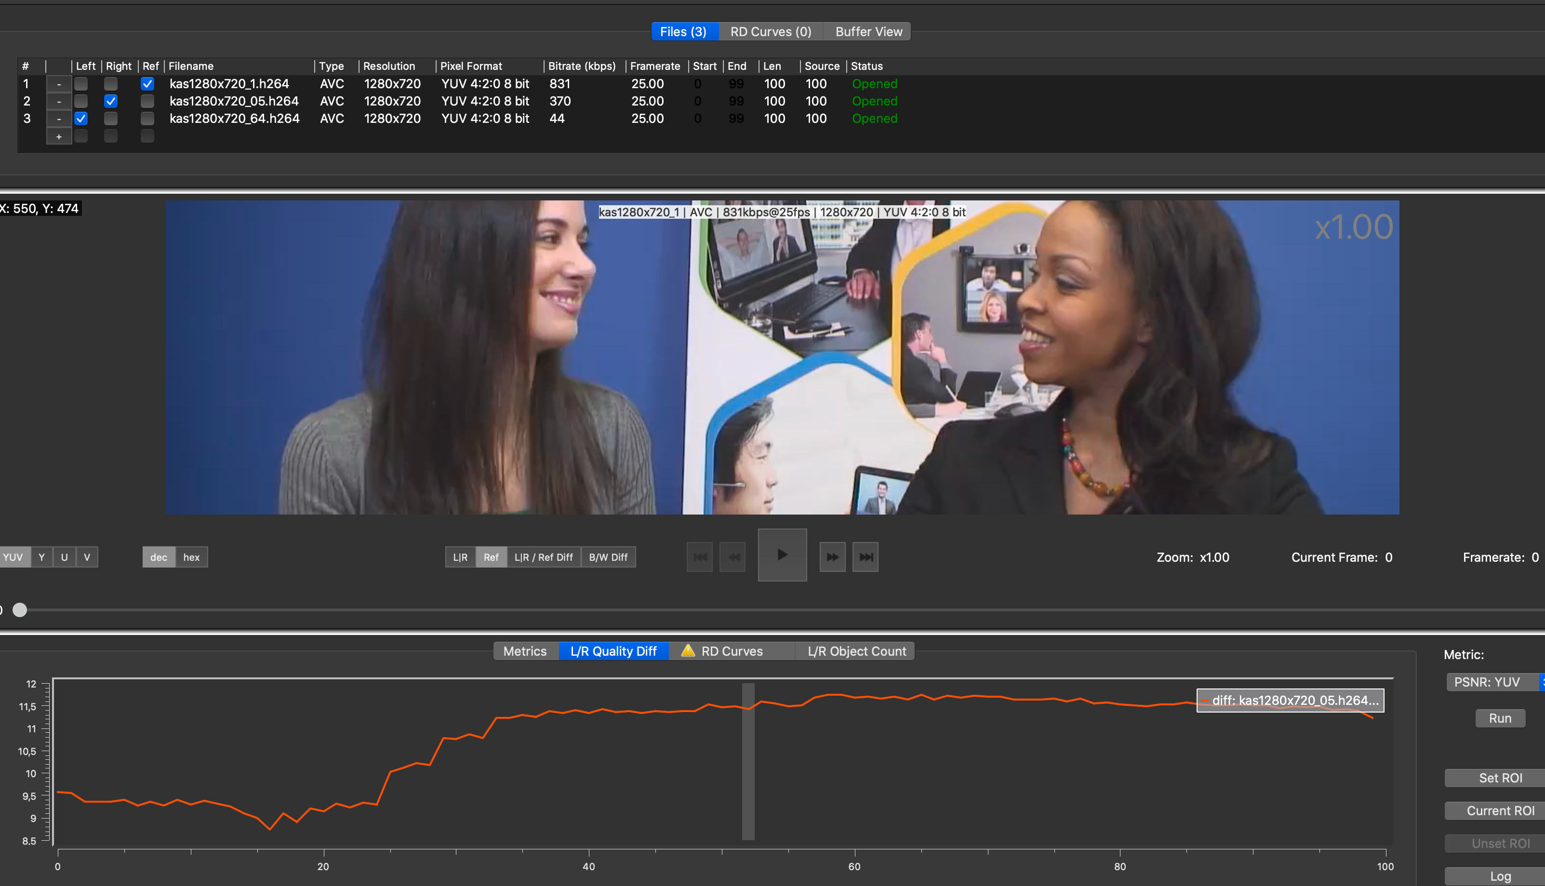The height and width of the screenshot is (886, 1545).
Task: Switch to RD Curves (0) tab
Action: [771, 32]
